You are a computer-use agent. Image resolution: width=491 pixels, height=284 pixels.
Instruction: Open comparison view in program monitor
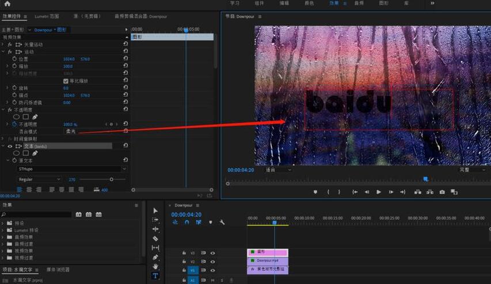click(x=454, y=192)
